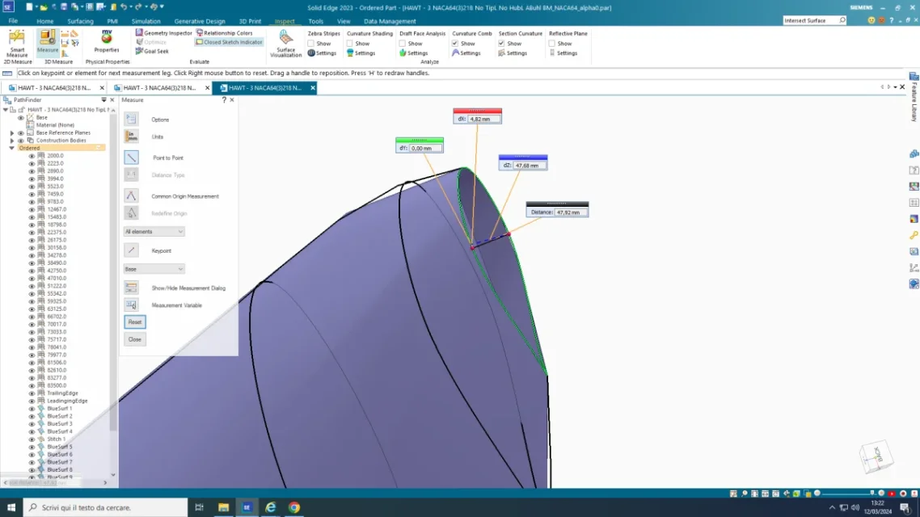
Task: Select Common Origin Measurement icon
Action: [132, 196]
